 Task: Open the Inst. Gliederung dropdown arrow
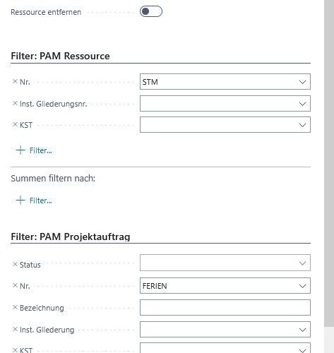[302, 330]
